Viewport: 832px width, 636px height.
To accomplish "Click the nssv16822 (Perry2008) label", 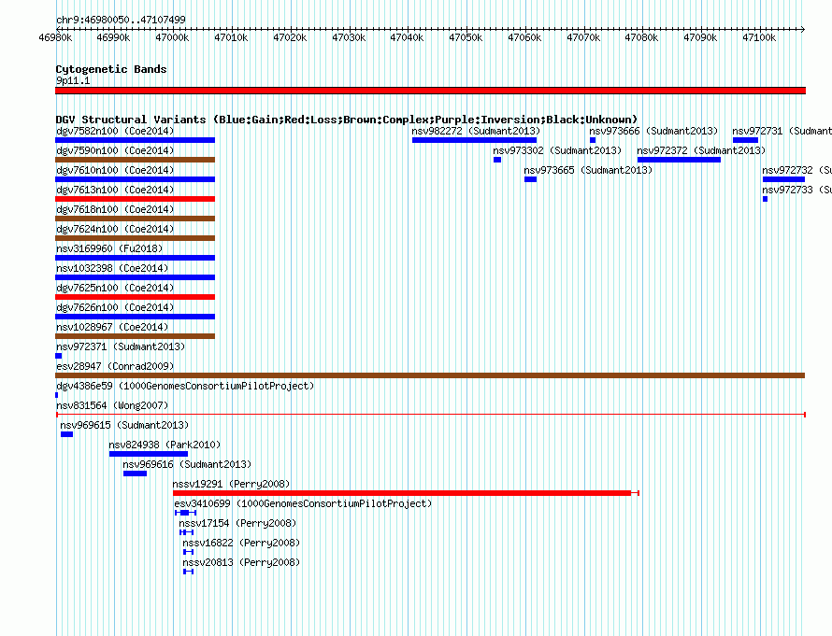I will [x=241, y=543].
